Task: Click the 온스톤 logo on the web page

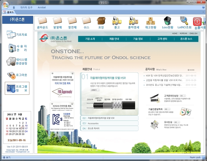Action: 55,38
